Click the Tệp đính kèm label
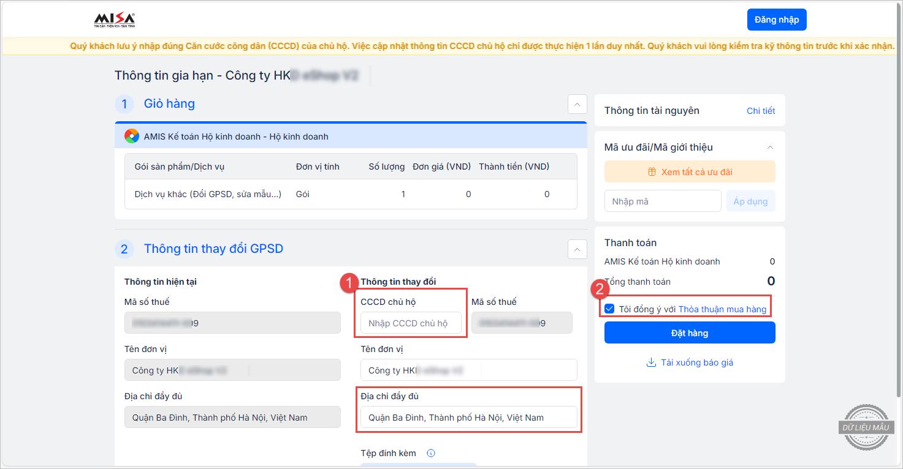 click(389, 453)
